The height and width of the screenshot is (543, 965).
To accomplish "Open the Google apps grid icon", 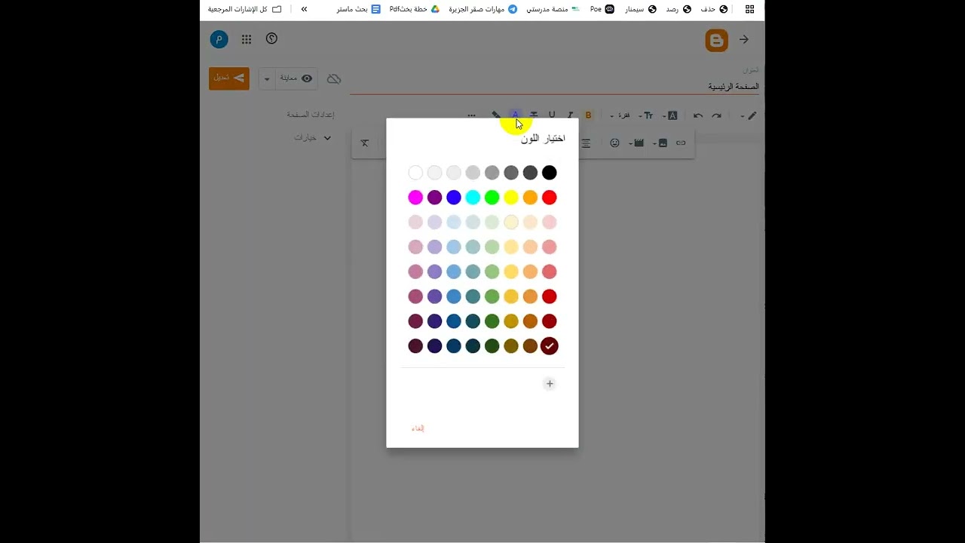I will tap(247, 39).
